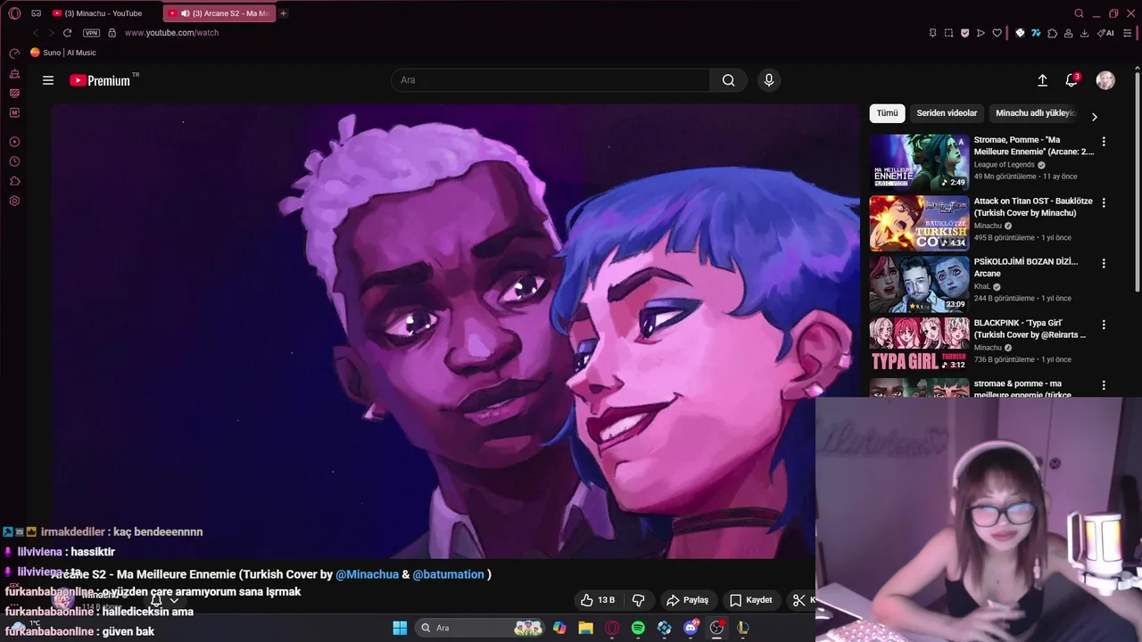
Task: Click the YouTube upload create icon
Action: point(1042,80)
